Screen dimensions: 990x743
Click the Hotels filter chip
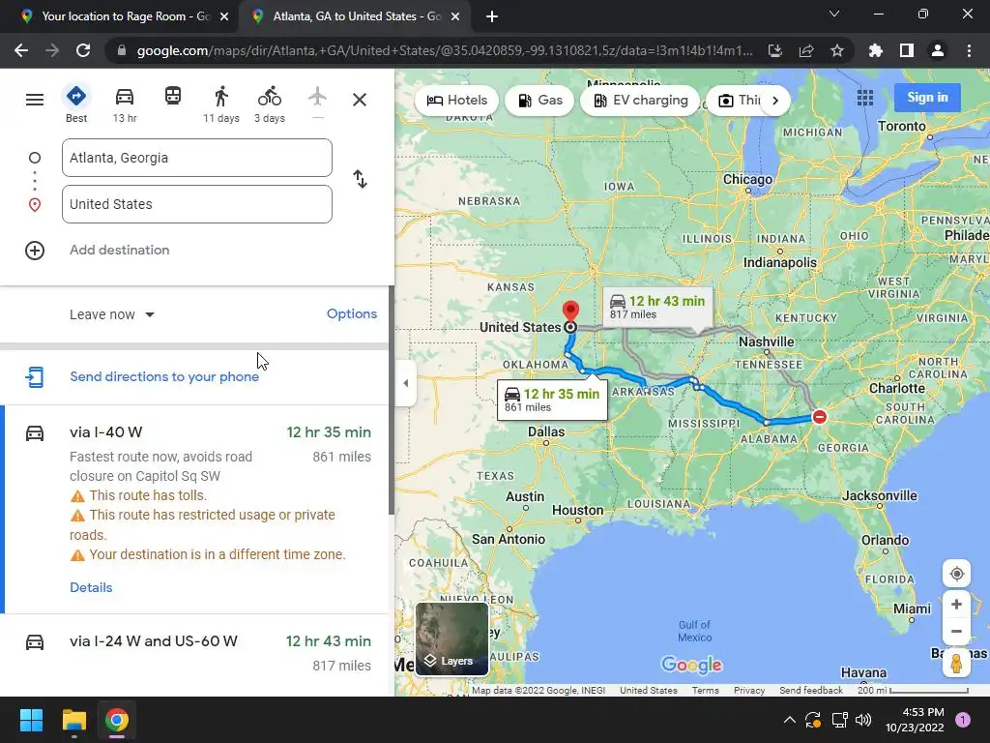[x=456, y=100]
